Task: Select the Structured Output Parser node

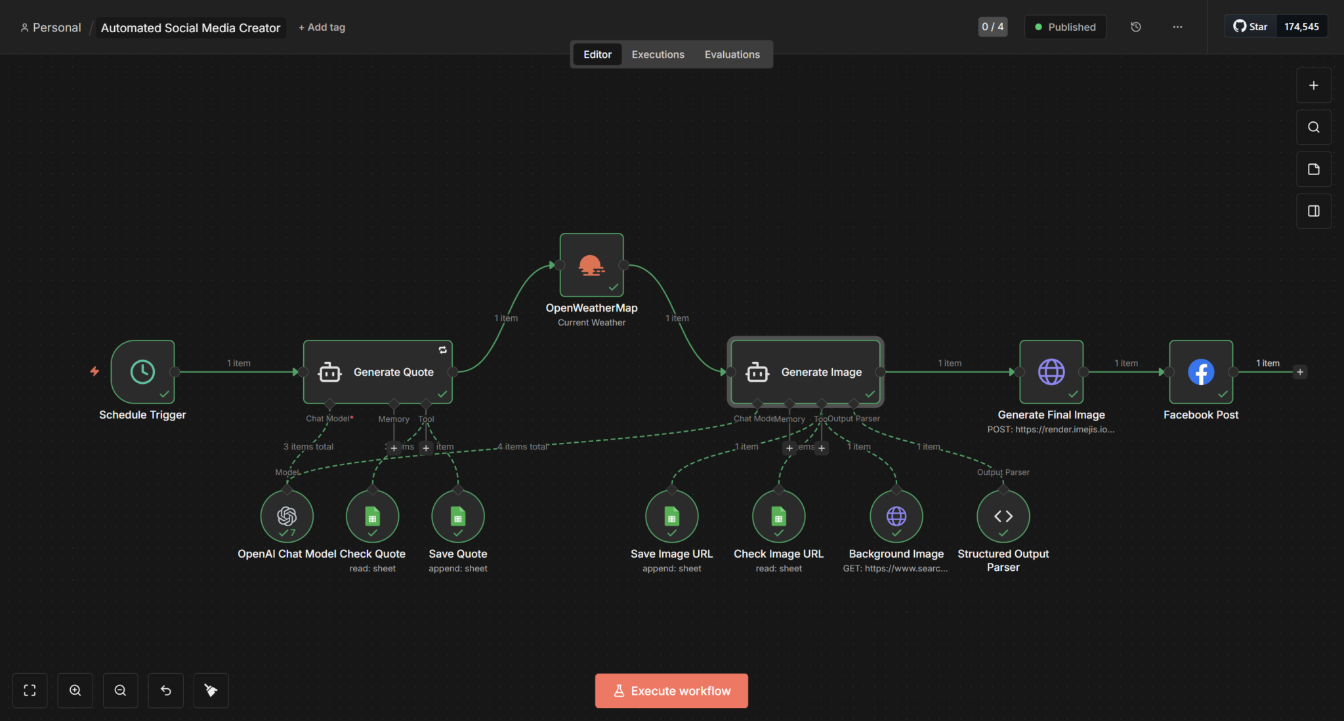Action: click(x=1001, y=516)
